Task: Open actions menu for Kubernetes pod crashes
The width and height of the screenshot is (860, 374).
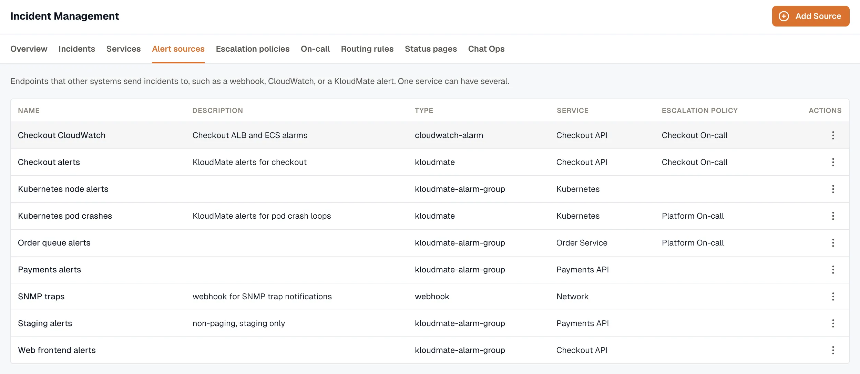Action: [x=833, y=216]
